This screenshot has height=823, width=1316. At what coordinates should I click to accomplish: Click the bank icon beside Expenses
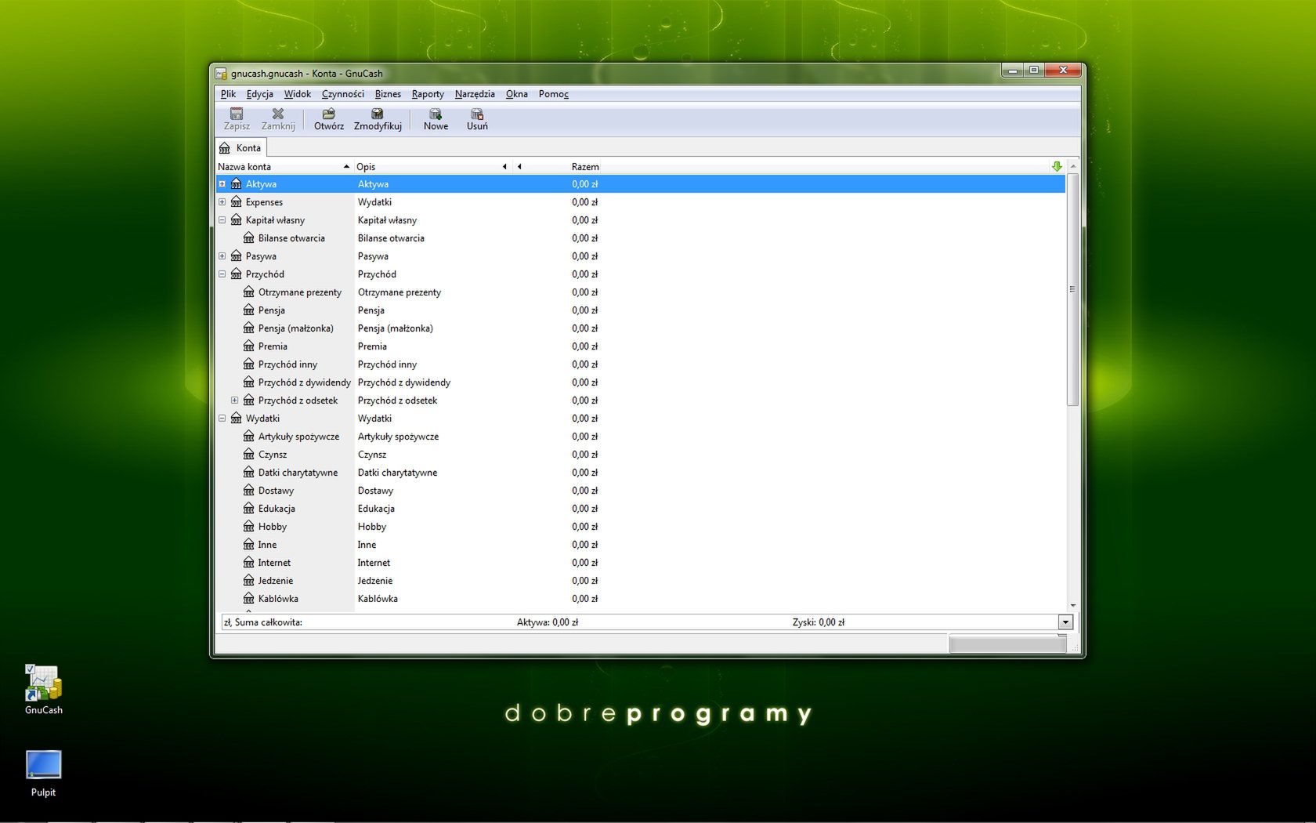[236, 202]
